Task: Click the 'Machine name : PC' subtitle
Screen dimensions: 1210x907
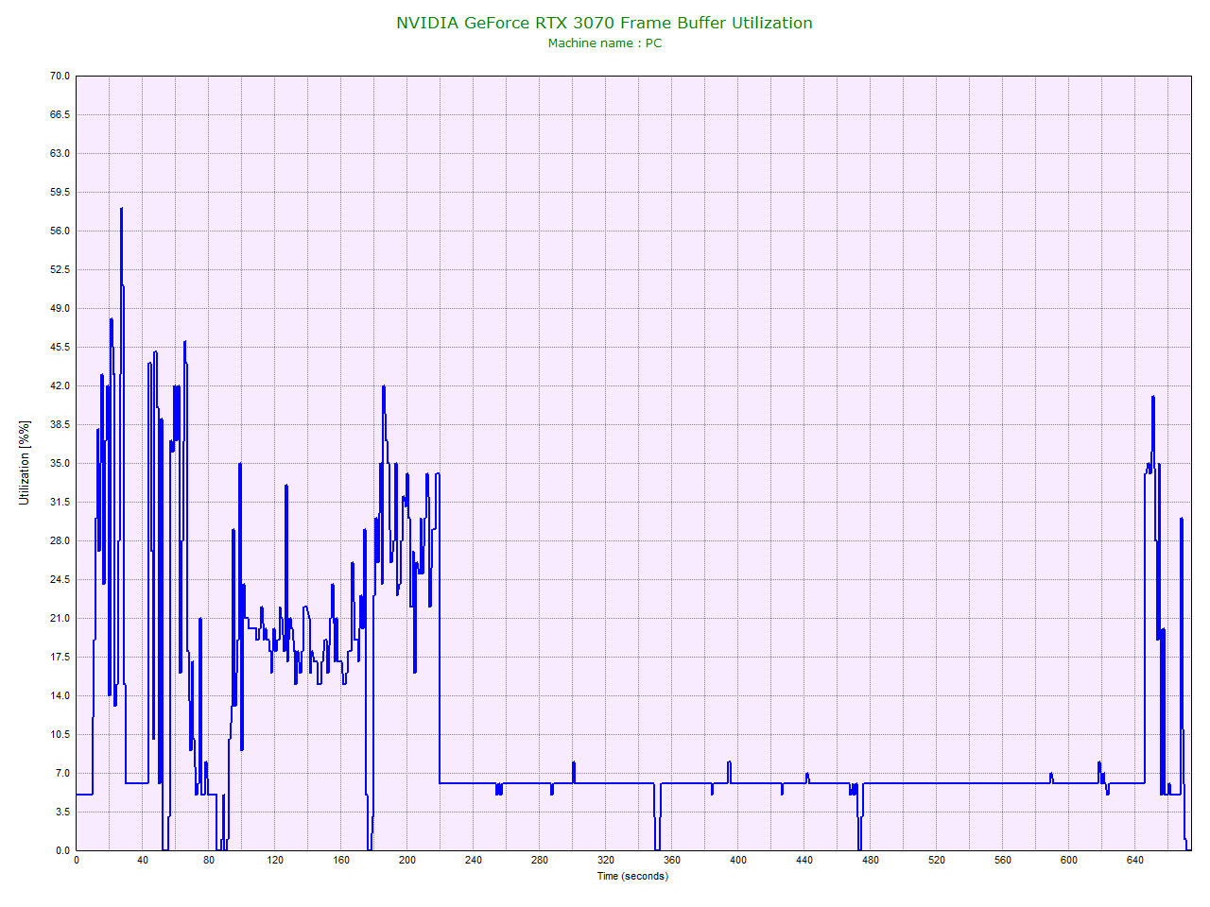Action: pos(605,43)
